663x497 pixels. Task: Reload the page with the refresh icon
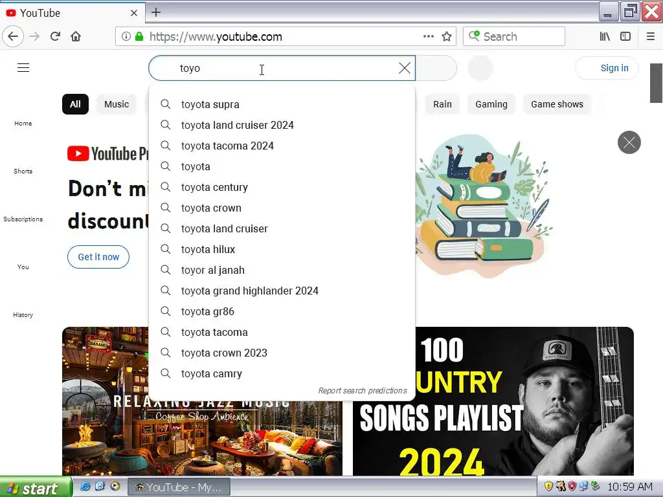[55, 36]
